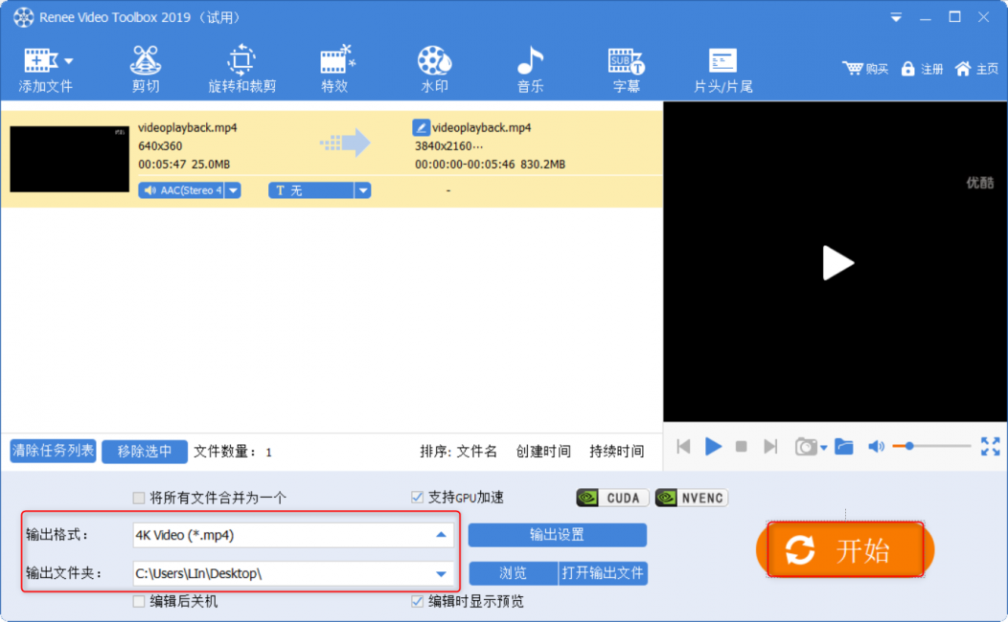Toggle merge all files into one checkbox
Screen dimensions: 1008x622
138,498
